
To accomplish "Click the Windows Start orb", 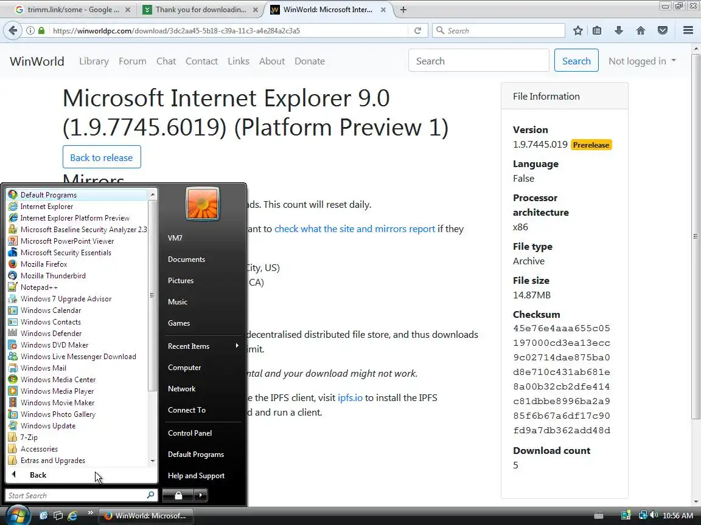I will (x=18, y=515).
